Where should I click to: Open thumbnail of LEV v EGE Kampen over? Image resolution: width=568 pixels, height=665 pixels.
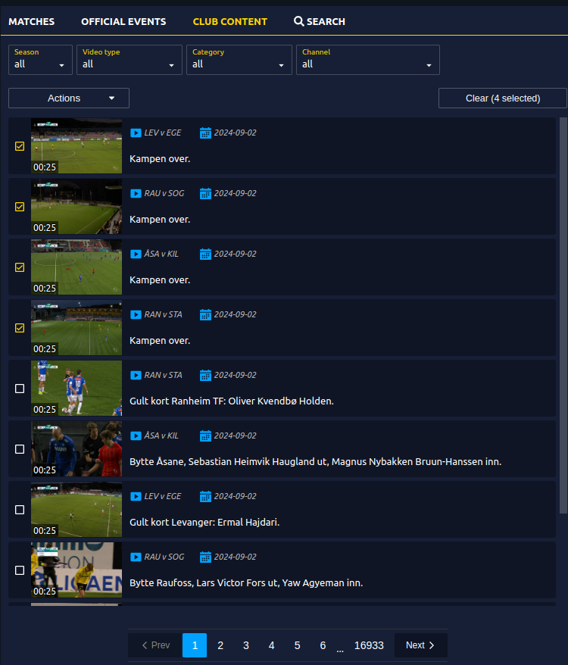(76, 146)
